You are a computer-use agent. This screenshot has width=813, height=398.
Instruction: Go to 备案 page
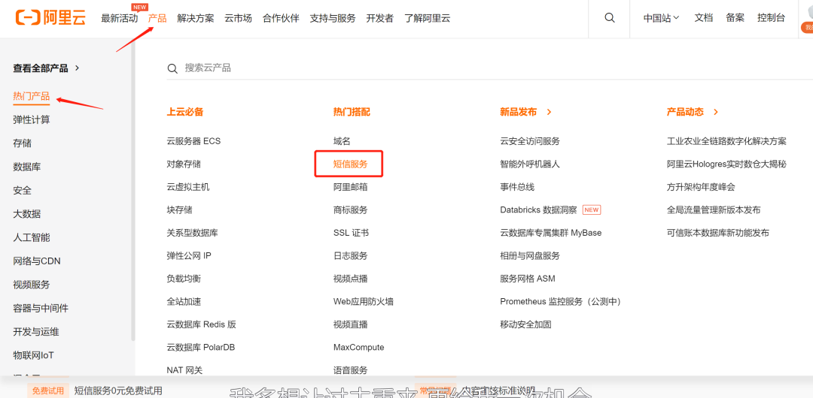pos(735,18)
